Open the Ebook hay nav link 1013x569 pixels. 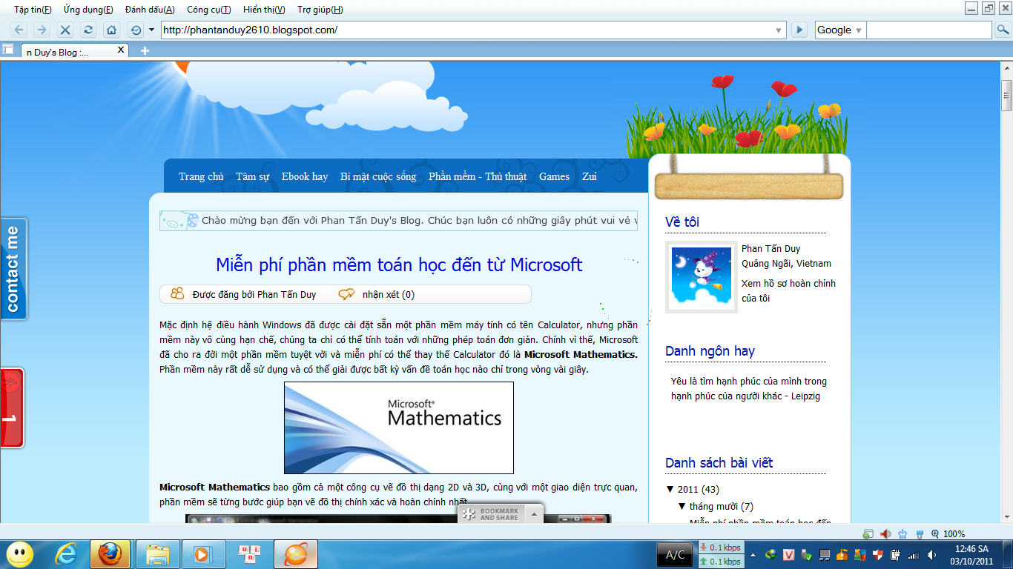pos(305,176)
